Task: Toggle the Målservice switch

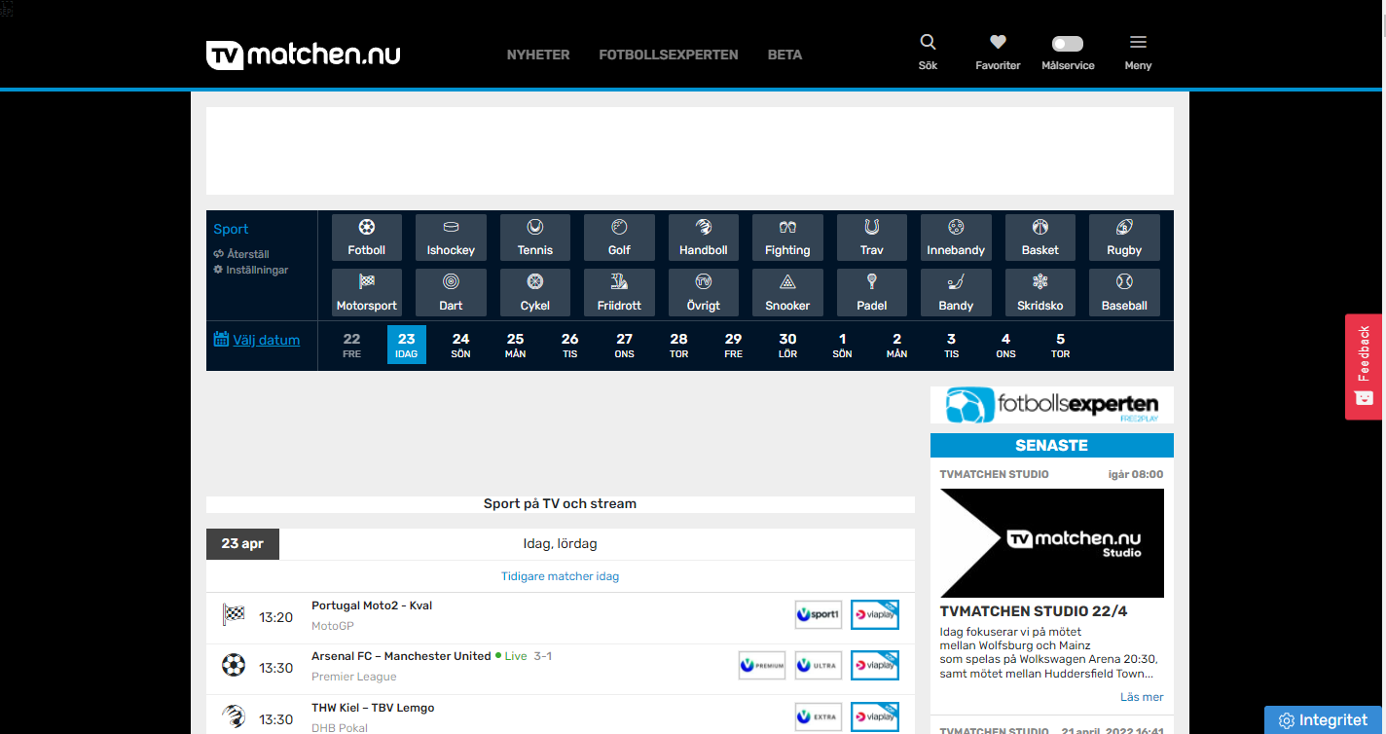Action: (x=1068, y=44)
